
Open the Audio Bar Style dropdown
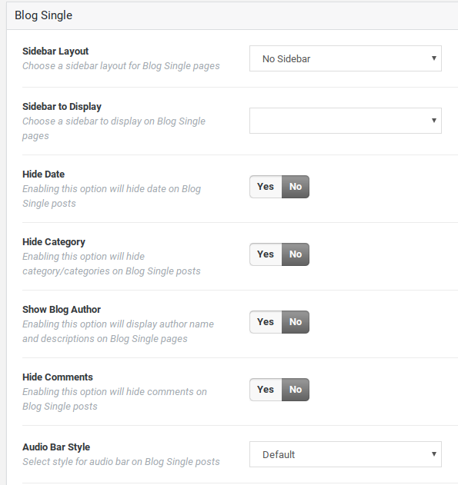[x=346, y=454]
